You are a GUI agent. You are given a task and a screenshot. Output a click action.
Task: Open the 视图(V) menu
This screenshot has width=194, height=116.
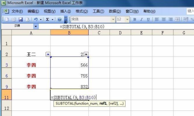[x=50, y=11]
